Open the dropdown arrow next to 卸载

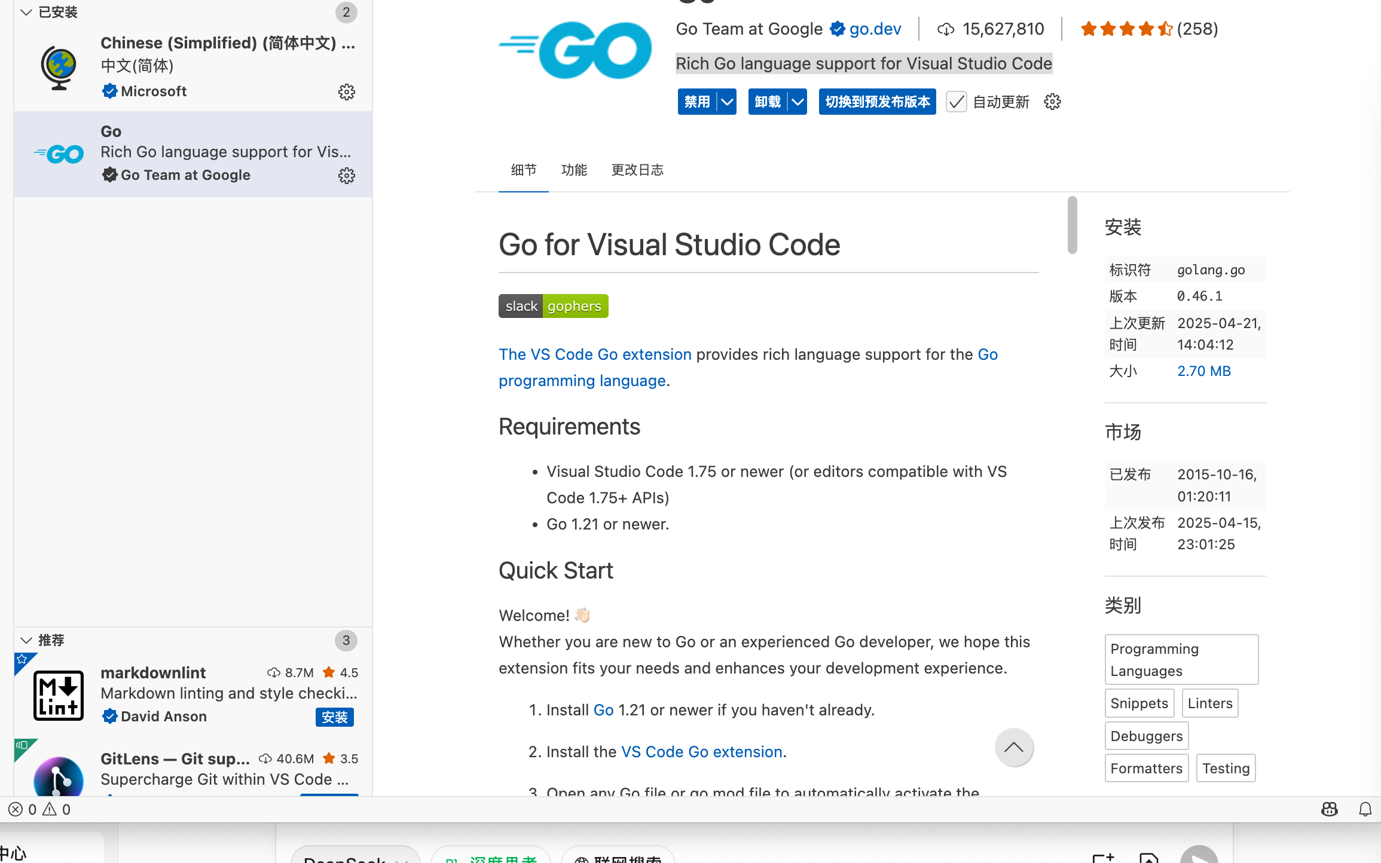(x=798, y=102)
